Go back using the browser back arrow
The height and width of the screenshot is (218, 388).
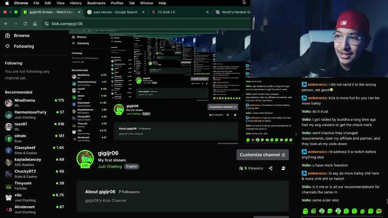[6, 24]
